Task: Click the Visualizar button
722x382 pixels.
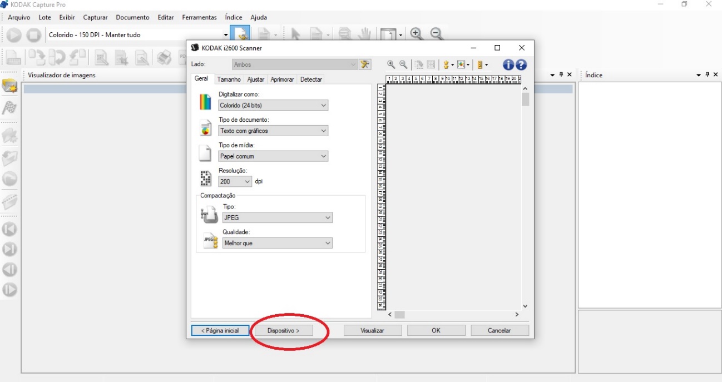Action: click(373, 330)
